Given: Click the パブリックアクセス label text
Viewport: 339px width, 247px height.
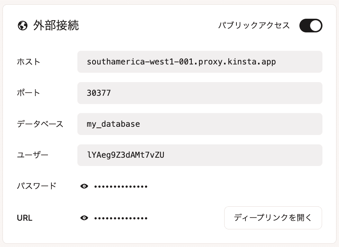Looking at the screenshot, I should pos(254,26).
